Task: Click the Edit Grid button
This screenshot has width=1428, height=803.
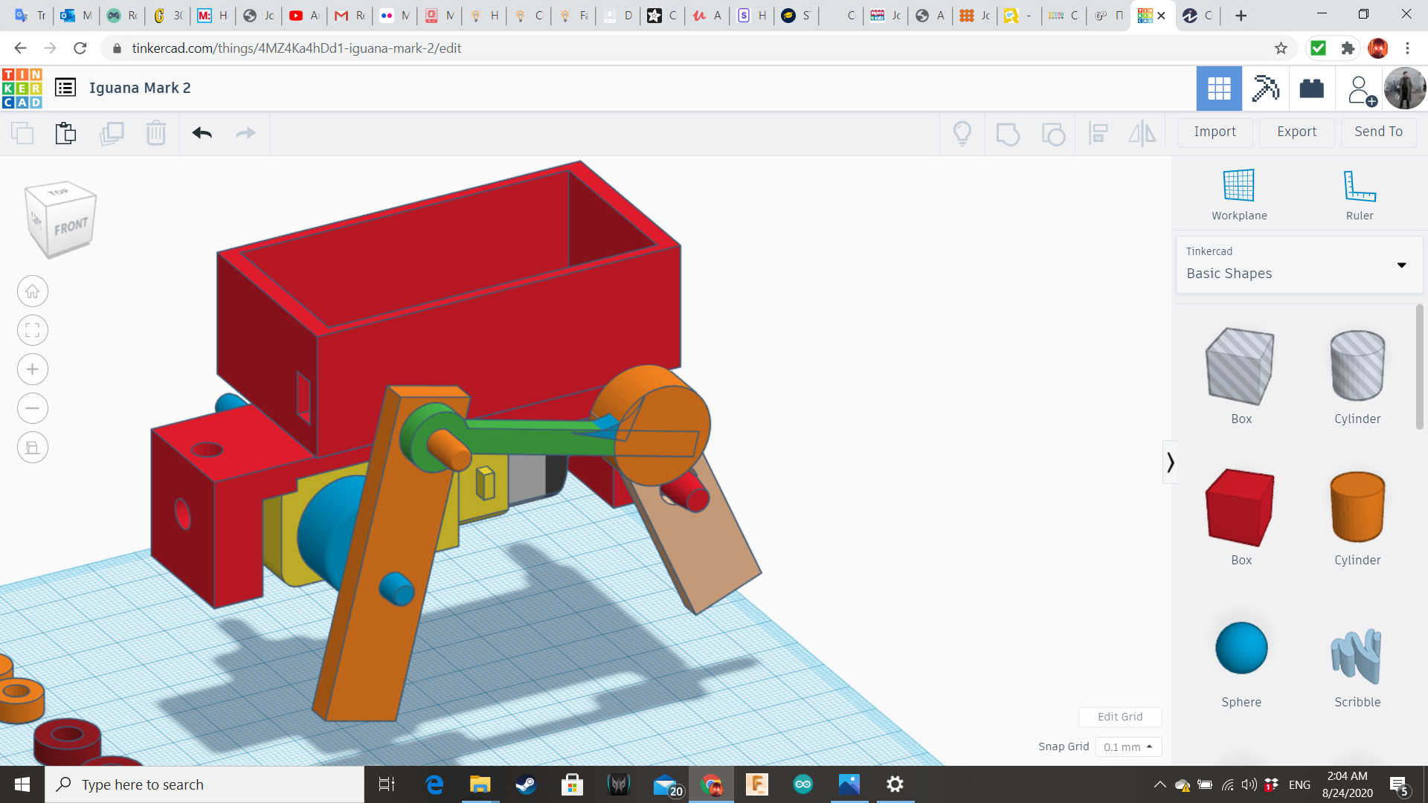Action: point(1119,717)
